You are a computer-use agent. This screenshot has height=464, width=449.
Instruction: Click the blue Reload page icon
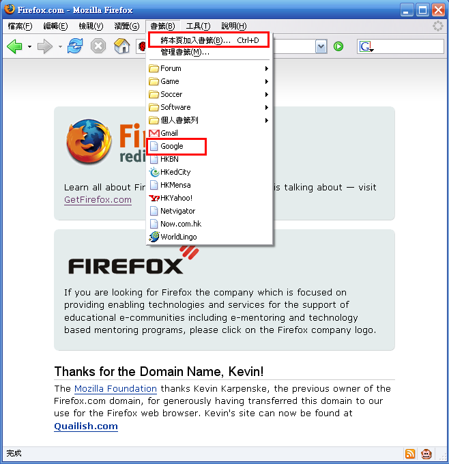tap(75, 46)
